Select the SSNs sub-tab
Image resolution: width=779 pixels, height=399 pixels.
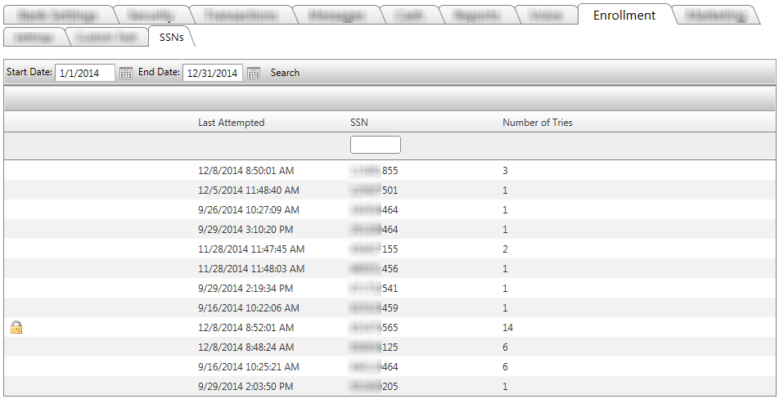coord(171,37)
